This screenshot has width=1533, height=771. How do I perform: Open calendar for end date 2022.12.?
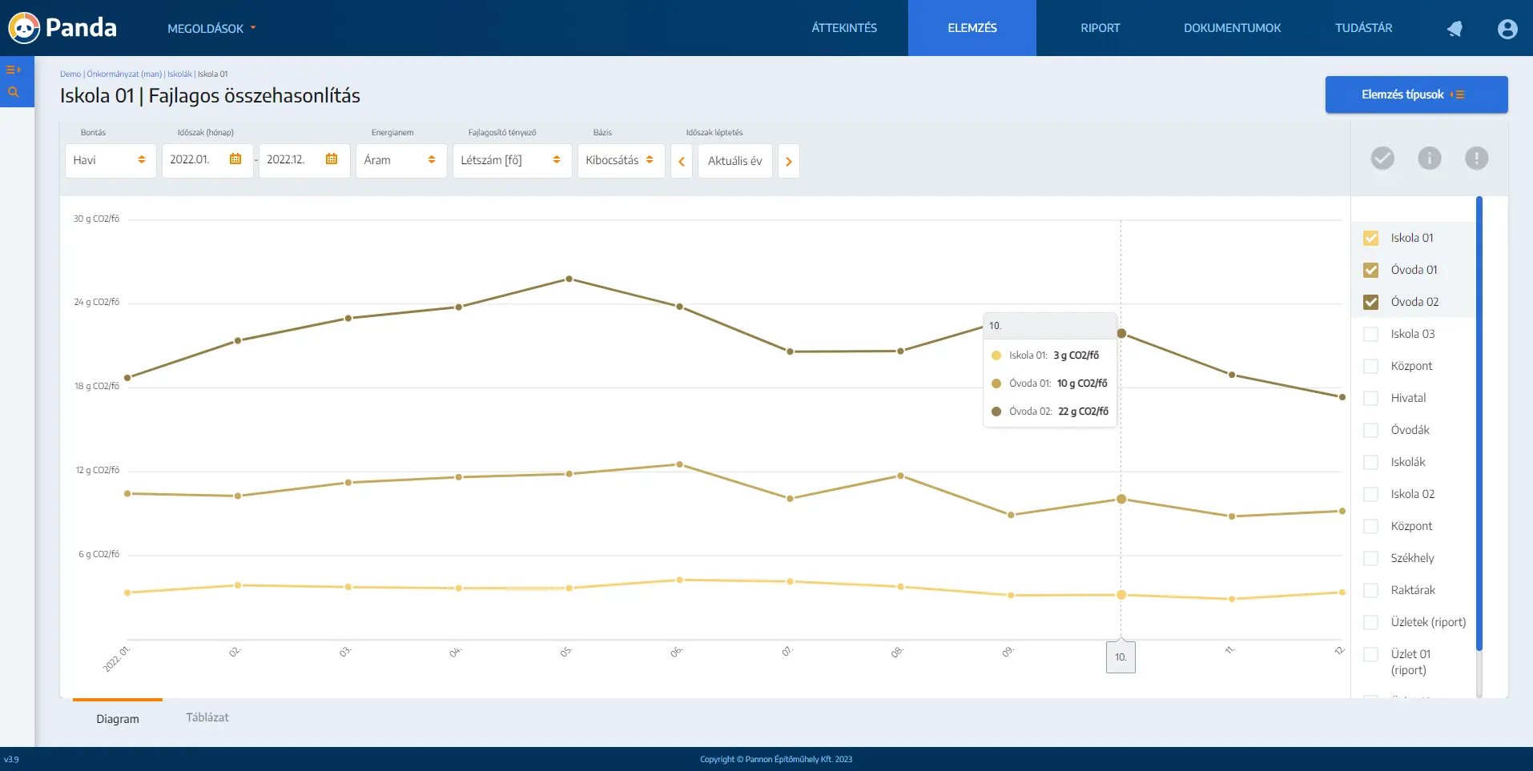tap(332, 159)
